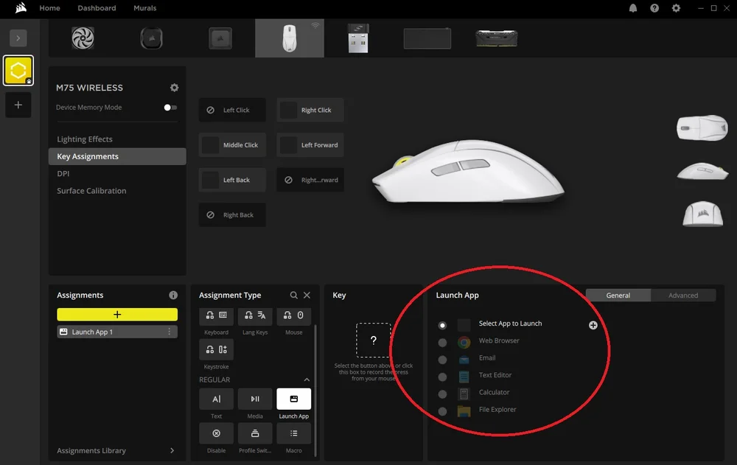This screenshot has width=737, height=465.
Task: Show the mouse rear view thumbnail
Action: [702, 214]
